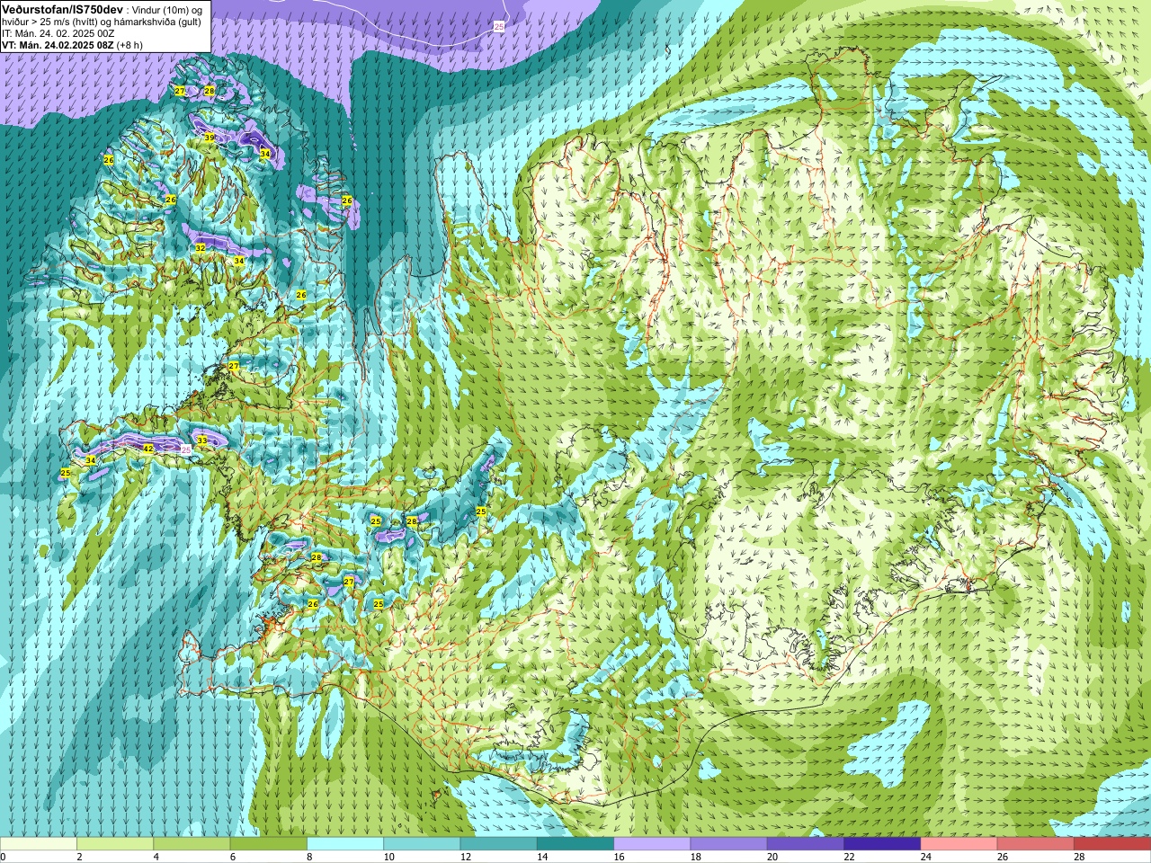Click the white 25 contour label at top edge
This screenshot has height=863, width=1151.
499,28
